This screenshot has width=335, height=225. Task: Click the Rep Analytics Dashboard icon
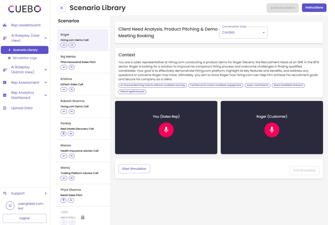[5, 95]
